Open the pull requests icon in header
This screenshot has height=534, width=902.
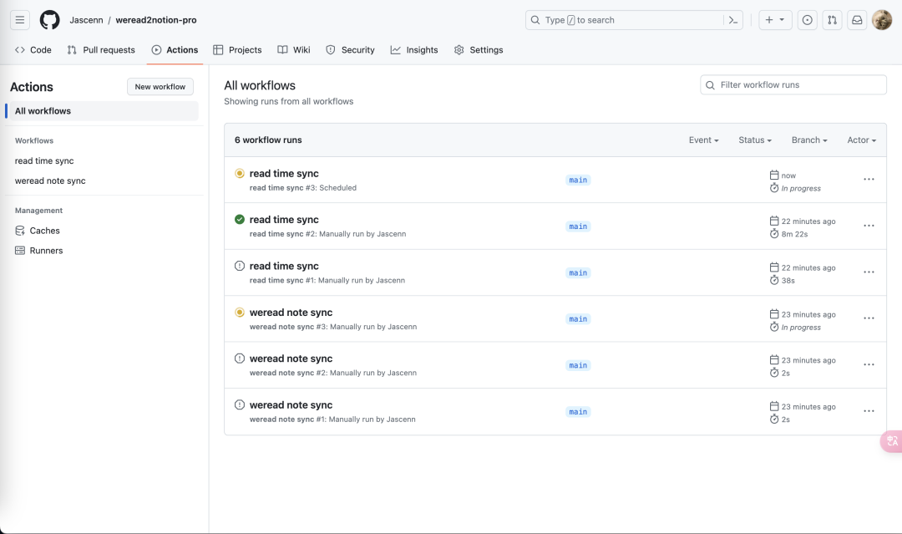(832, 20)
